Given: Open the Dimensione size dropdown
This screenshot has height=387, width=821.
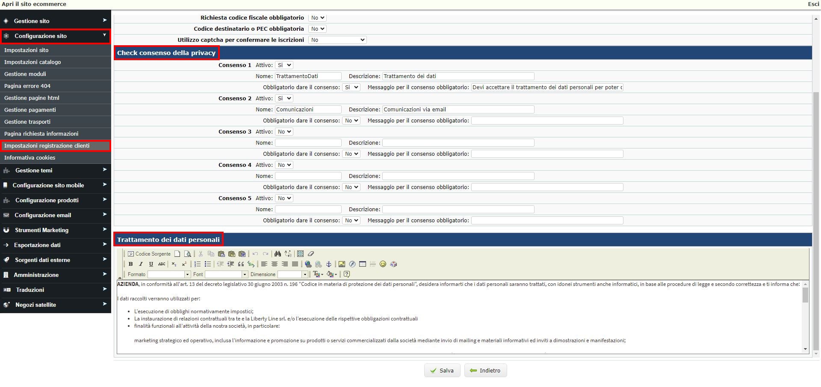Looking at the screenshot, I should (293, 274).
